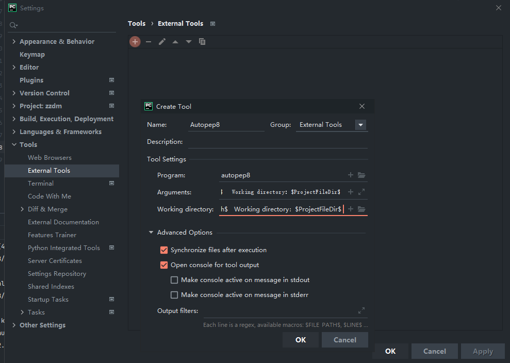The width and height of the screenshot is (510, 363).
Task: Click the Name field containing Autopep8
Action: pyautogui.click(x=226, y=125)
